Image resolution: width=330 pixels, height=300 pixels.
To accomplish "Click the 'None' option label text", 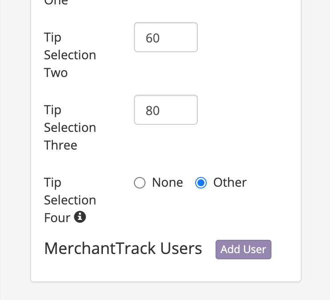I will point(167,183).
